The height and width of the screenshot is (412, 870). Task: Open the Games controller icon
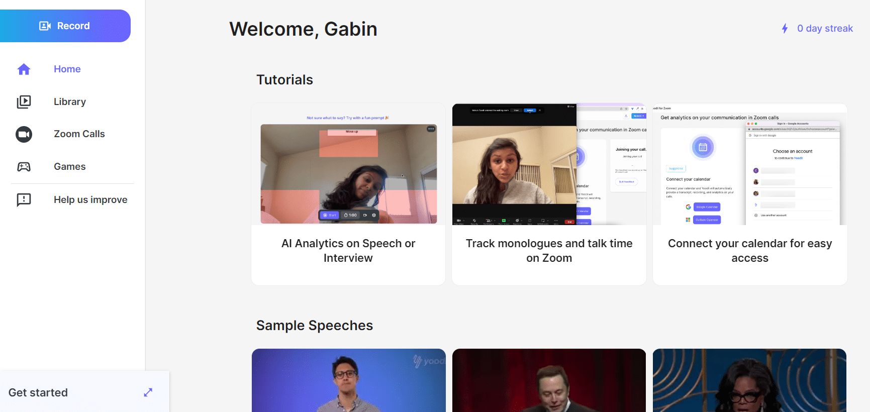click(x=24, y=167)
